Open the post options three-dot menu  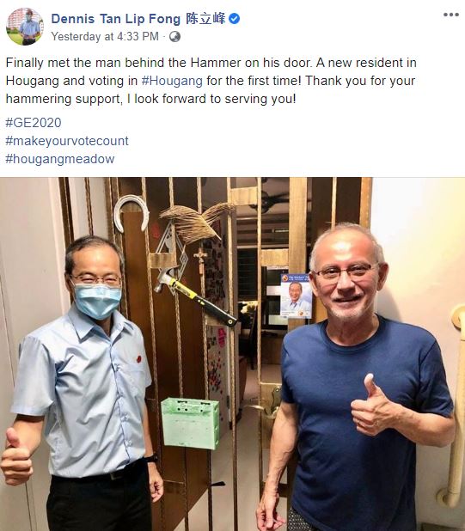coord(451,15)
